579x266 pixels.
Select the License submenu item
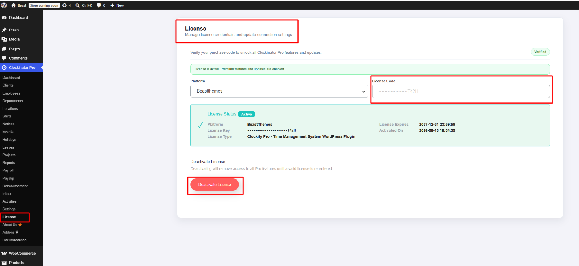tap(9, 217)
